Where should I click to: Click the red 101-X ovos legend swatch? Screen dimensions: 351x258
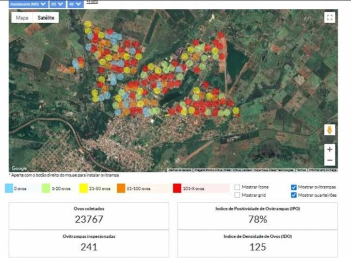coord(177,188)
